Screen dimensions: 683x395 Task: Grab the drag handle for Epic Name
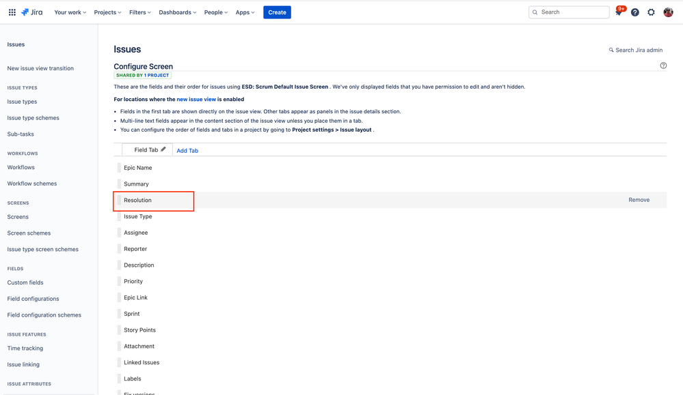(x=119, y=168)
